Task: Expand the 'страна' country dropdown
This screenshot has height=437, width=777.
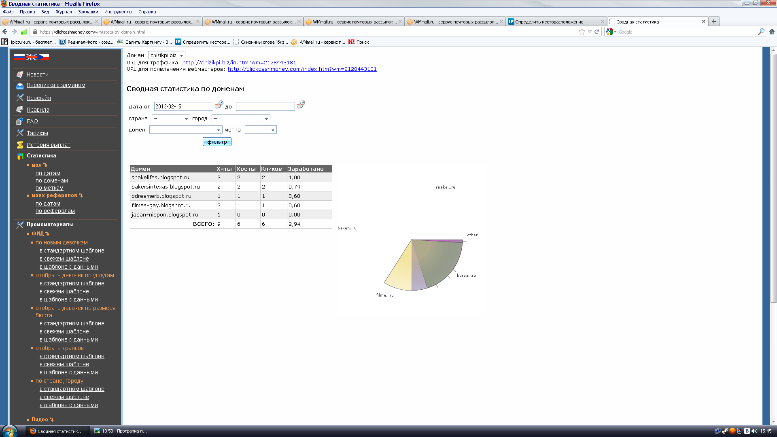Action: 170,119
